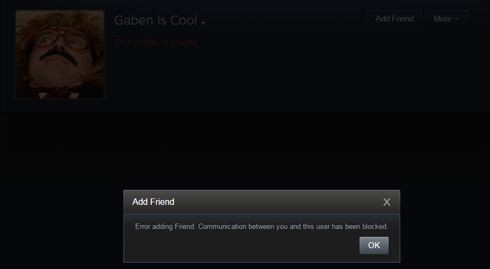
Task: Click the dimmed Add Friend profile button
Action: coord(394,19)
